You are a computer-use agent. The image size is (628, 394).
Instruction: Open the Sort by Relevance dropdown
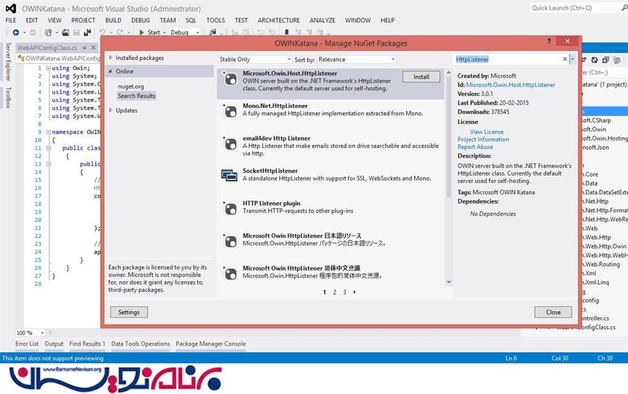tap(357, 60)
